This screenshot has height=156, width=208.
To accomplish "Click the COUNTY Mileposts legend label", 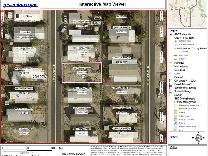I will coord(184,38).
